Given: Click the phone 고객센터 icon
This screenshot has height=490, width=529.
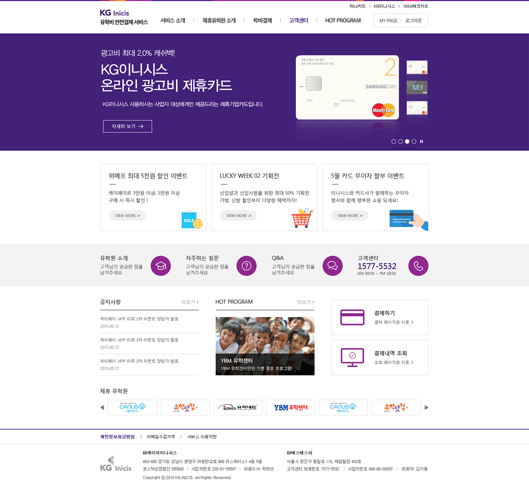Looking at the screenshot, I should pos(418,266).
